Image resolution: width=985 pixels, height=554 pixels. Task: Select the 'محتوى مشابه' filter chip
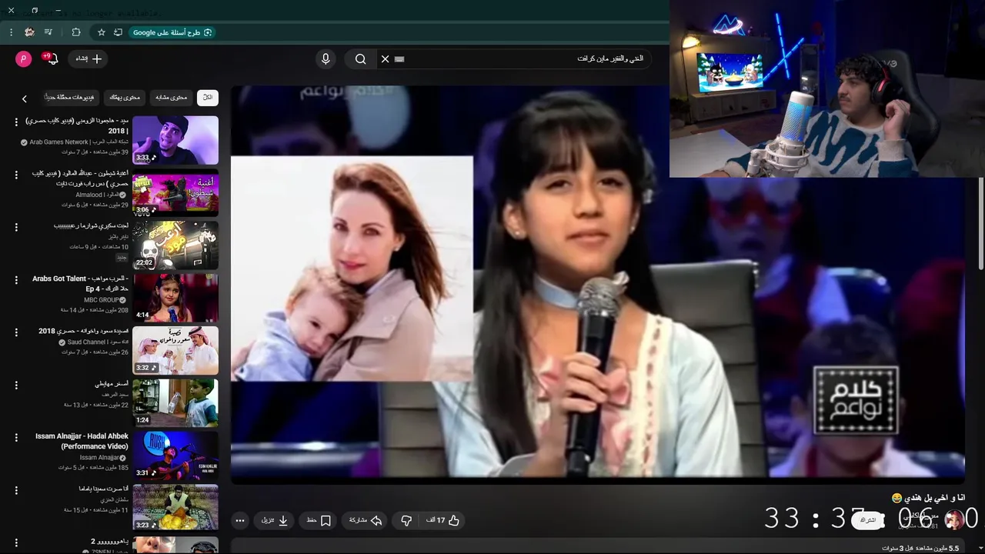[x=172, y=98]
